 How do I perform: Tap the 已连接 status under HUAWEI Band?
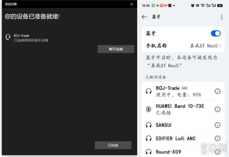[163, 113]
